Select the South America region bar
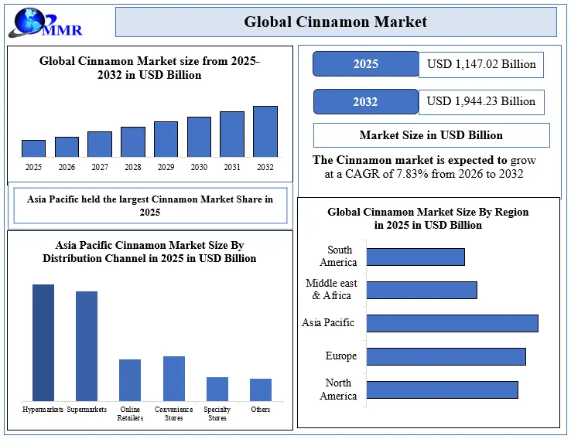571x439 pixels. tap(415, 257)
